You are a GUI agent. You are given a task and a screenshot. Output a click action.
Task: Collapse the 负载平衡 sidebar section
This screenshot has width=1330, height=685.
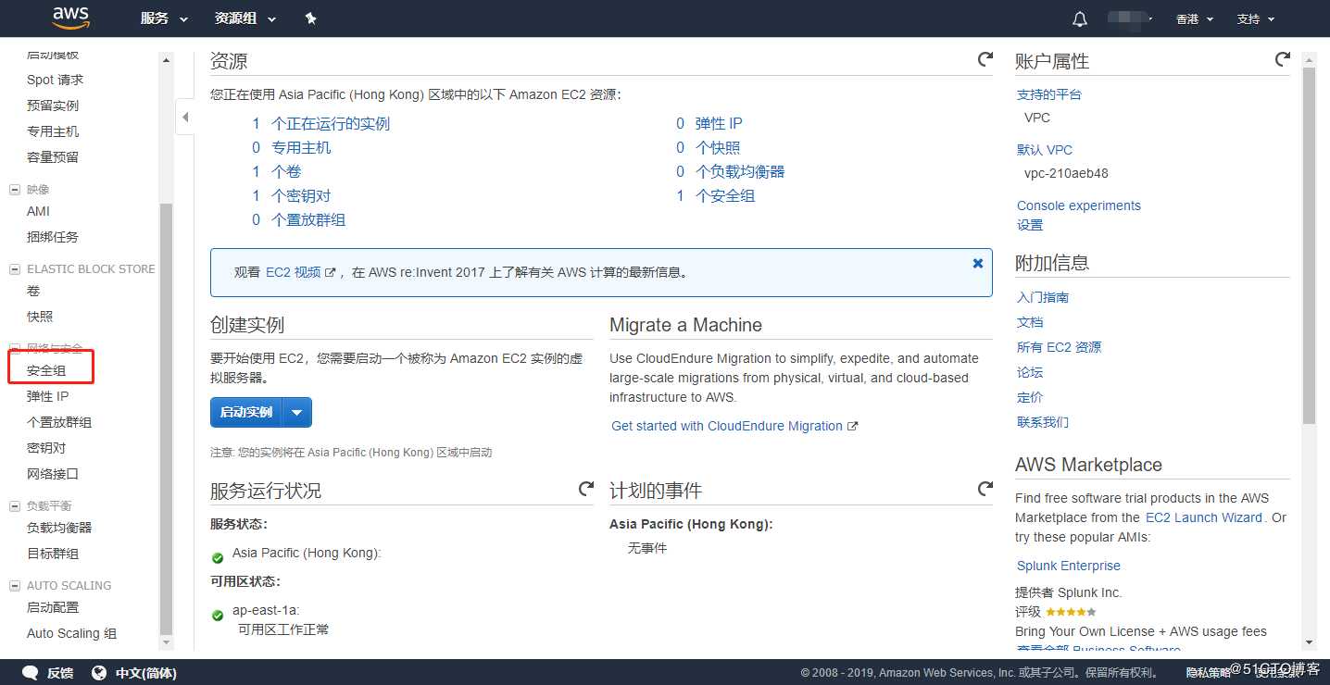15,506
